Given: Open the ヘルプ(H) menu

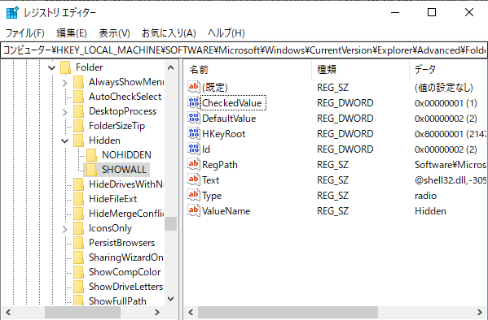Looking at the screenshot, I should point(226,33).
